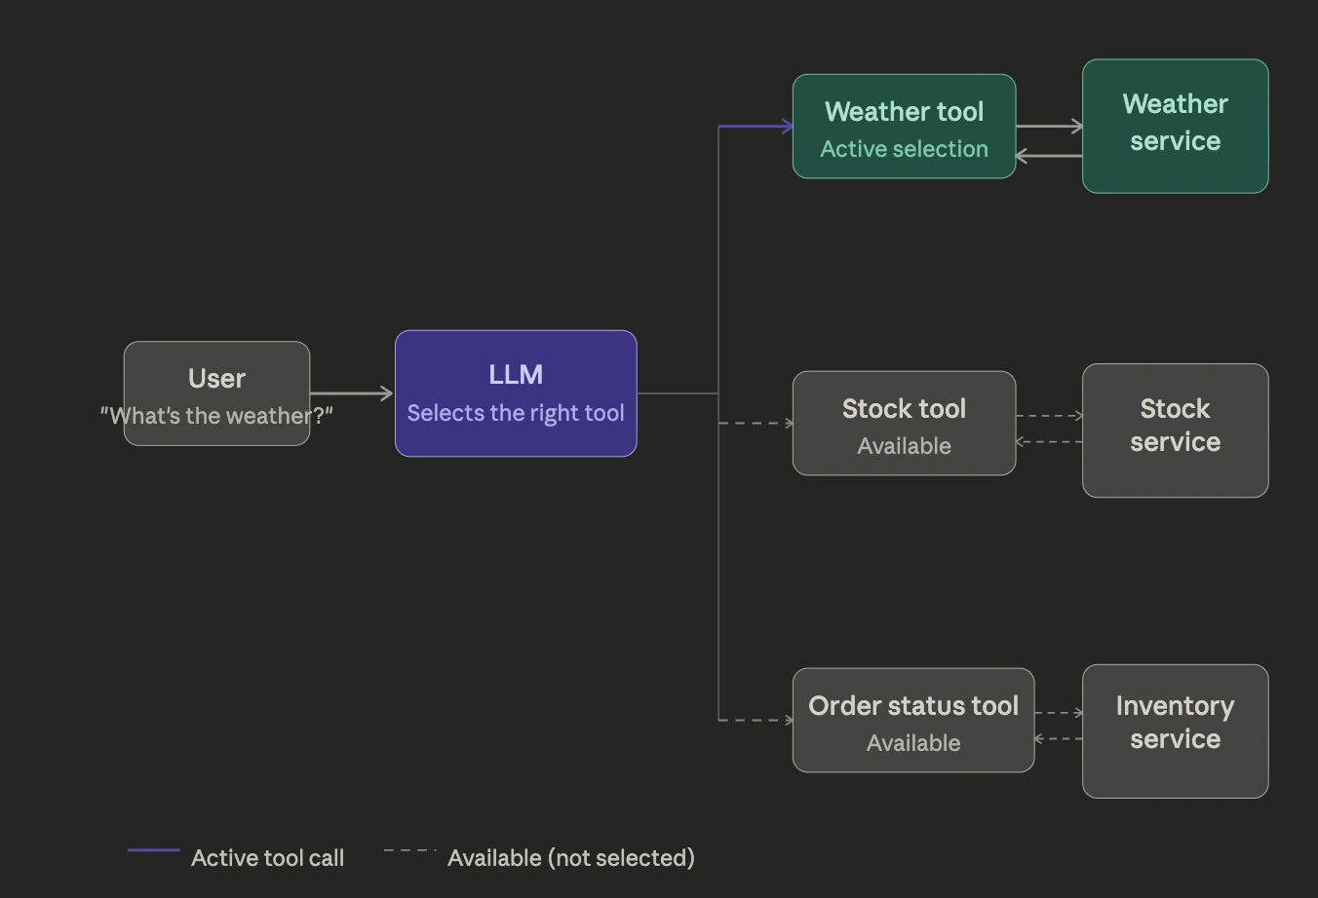Select the purple LLM node
Image resolution: width=1318 pixels, height=898 pixels.
point(515,392)
